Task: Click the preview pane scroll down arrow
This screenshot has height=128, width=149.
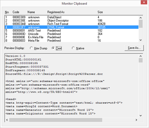Action: tap(141, 115)
